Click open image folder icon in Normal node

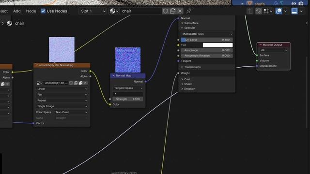click(80, 83)
